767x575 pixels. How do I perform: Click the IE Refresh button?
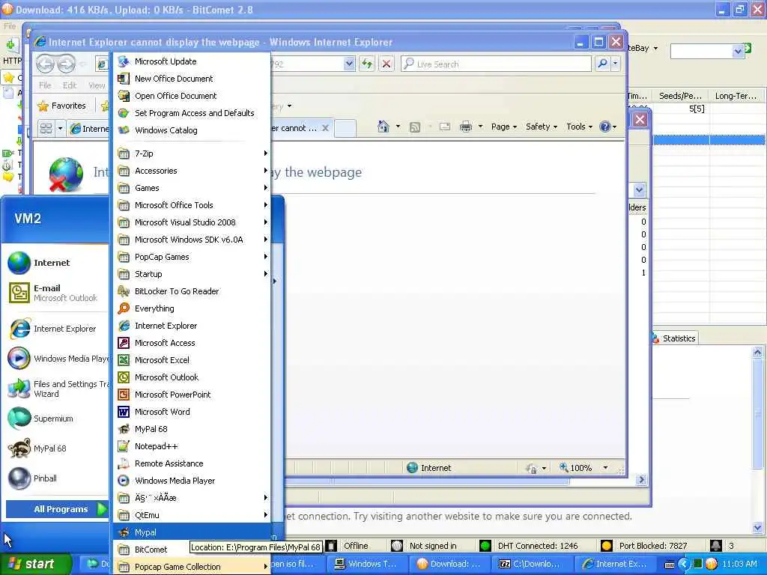[x=367, y=64]
